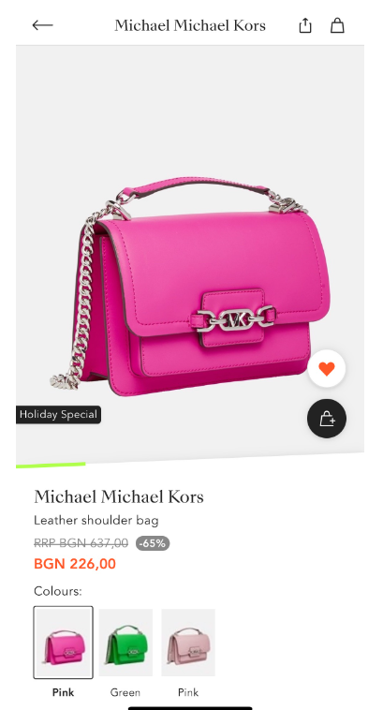Tap the BGN 226,00 sale price
Screen dimensions: 383x710
coord(75,564)
